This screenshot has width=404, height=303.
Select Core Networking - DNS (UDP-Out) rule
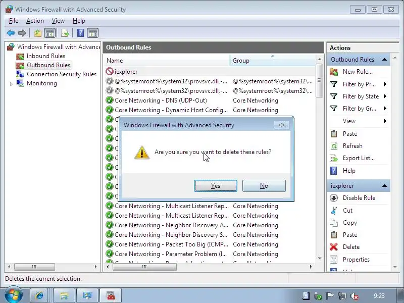click(x=210, y=100)
